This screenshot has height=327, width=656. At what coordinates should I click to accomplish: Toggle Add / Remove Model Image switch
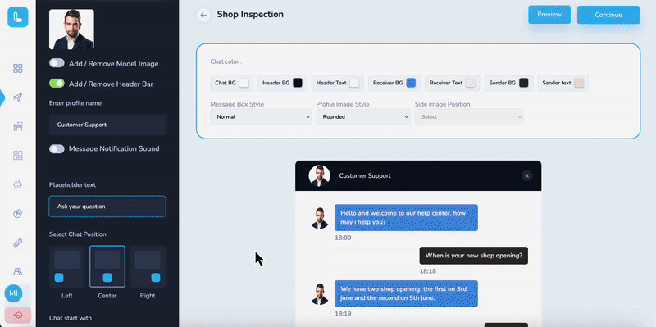pos(57,63)
